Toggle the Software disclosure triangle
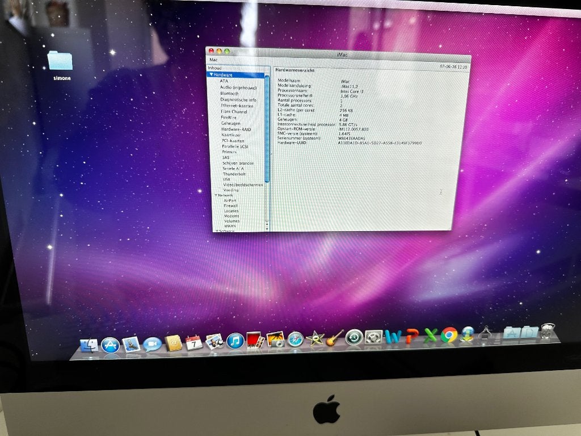 (x=217, y=230)
